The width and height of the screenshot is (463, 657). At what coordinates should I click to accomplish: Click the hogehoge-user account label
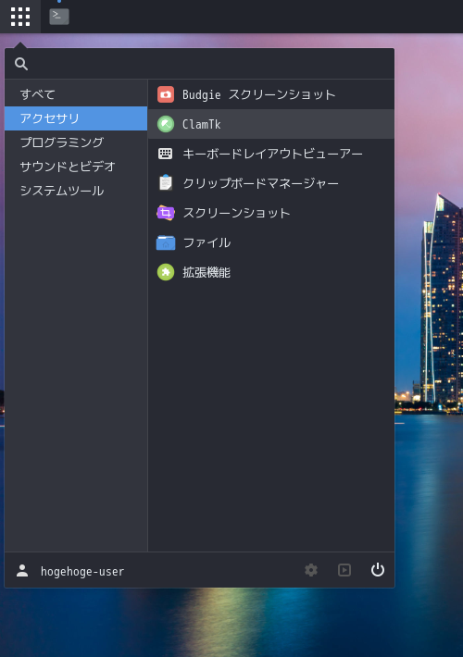[x=82, y=572]
